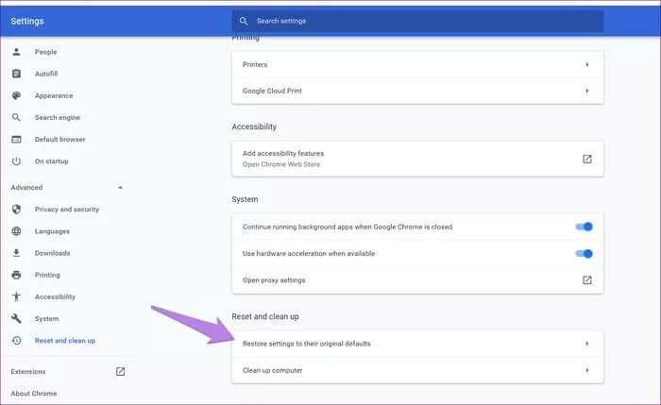Screen dimensions: 661x405
Task: Click the Search settings field
Action: [417, 21]
